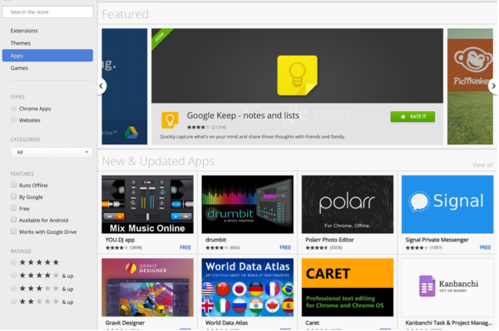Open Google Keep - notes and lists title

click(x=243, y=115)
